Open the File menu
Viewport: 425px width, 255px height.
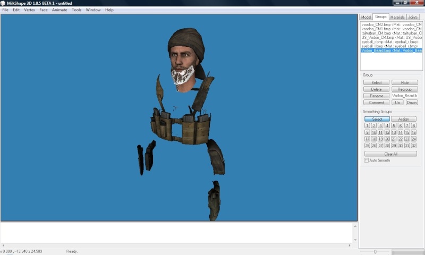pyautogui.click(x=5, y=10)
